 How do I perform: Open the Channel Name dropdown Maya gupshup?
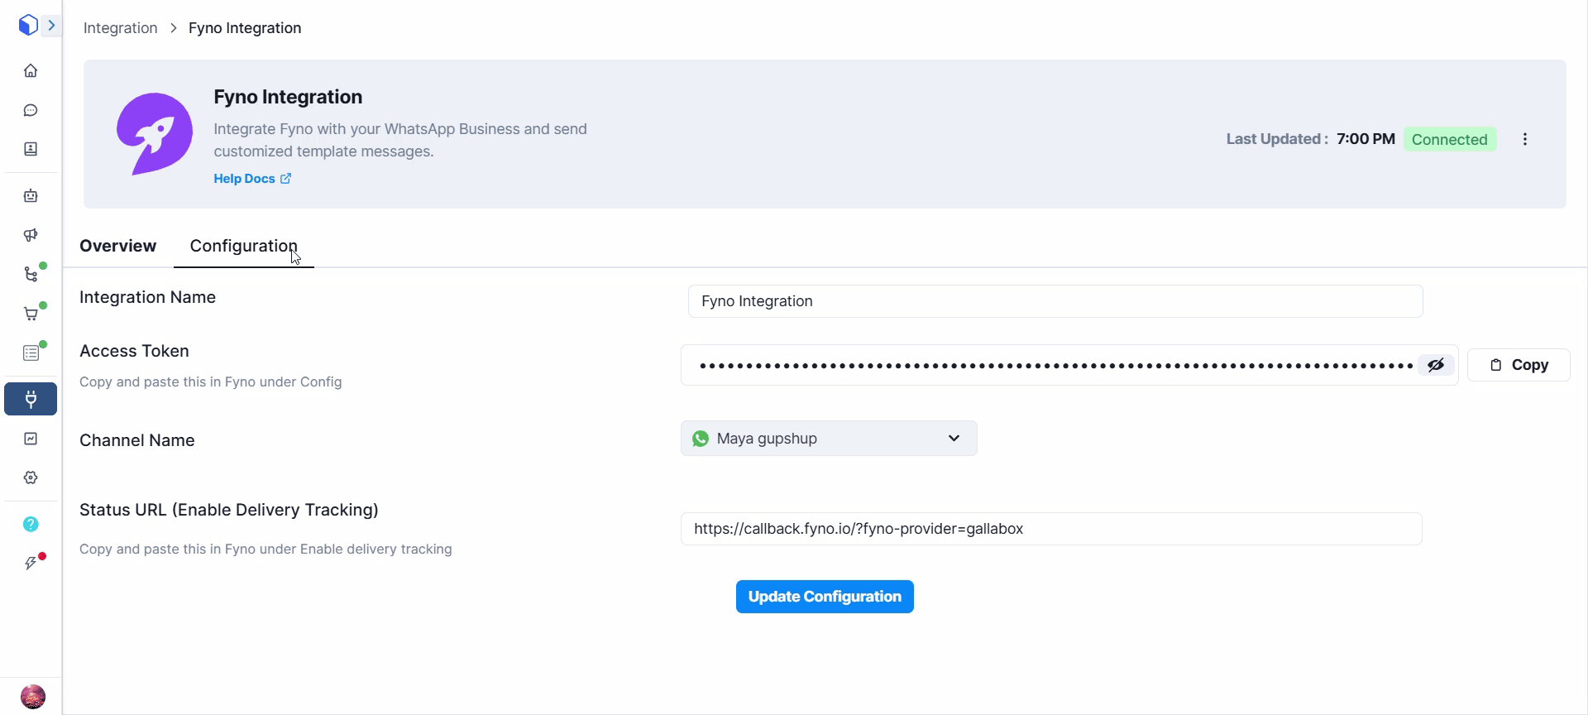coord(828,439)
